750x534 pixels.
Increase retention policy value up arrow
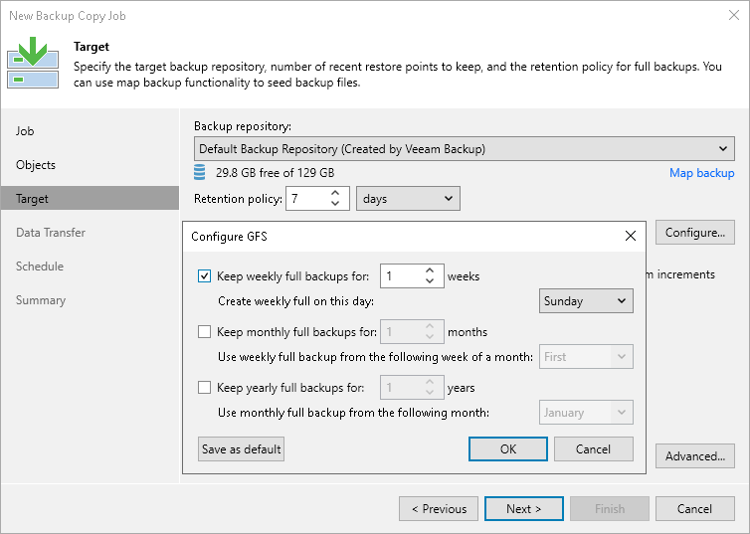tap(335, 193)
